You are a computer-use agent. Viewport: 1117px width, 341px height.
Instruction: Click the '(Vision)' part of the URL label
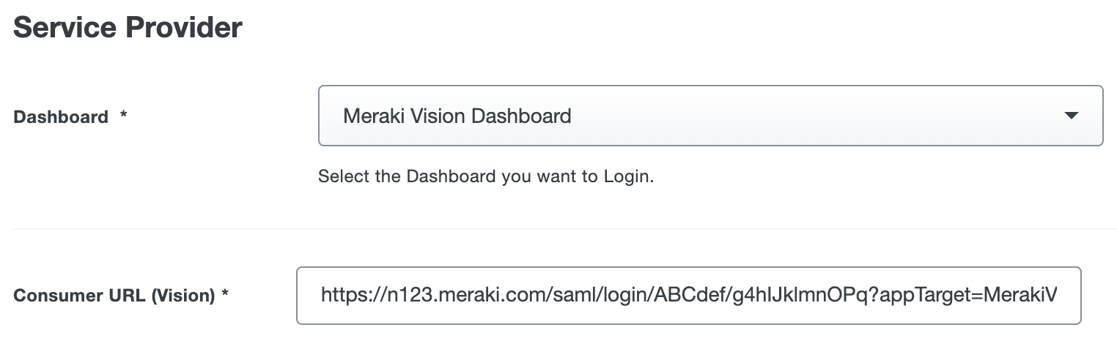(x=185, y=296)
